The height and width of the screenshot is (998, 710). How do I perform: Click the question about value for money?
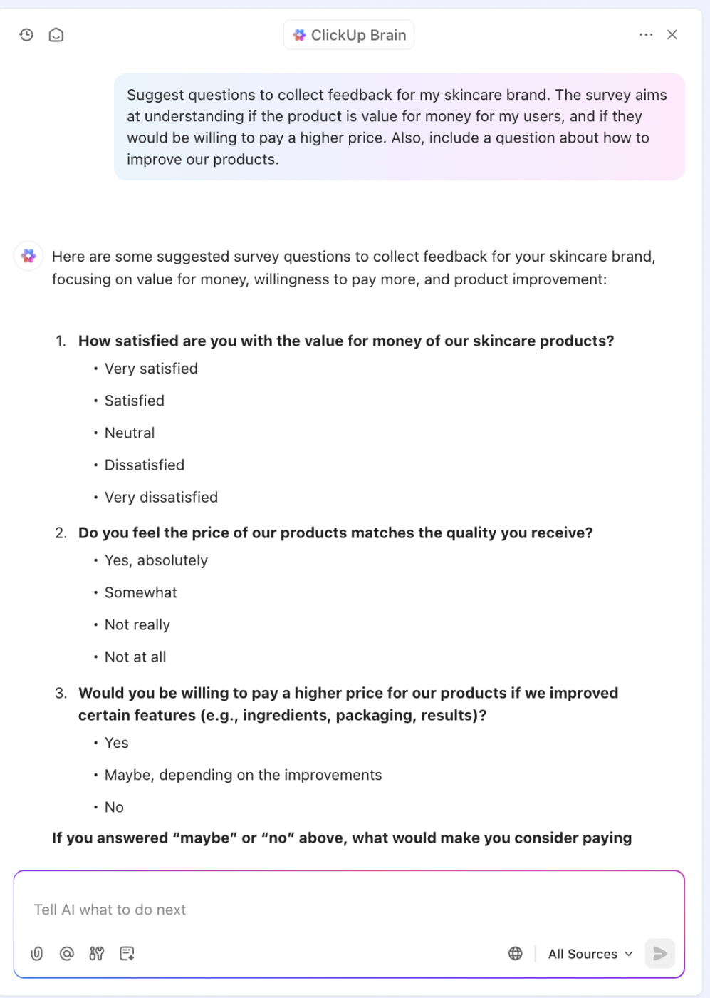(346, 341)
